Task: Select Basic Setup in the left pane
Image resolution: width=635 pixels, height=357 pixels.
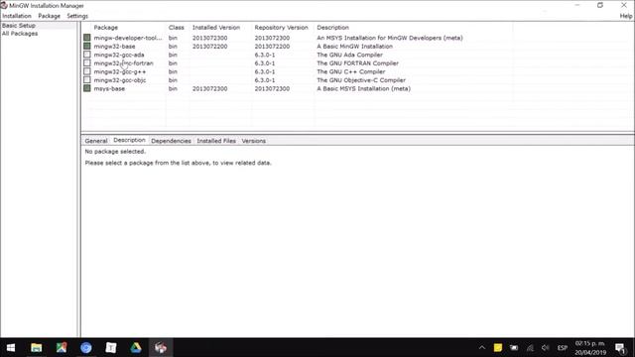Action: (x=19, y=25)
